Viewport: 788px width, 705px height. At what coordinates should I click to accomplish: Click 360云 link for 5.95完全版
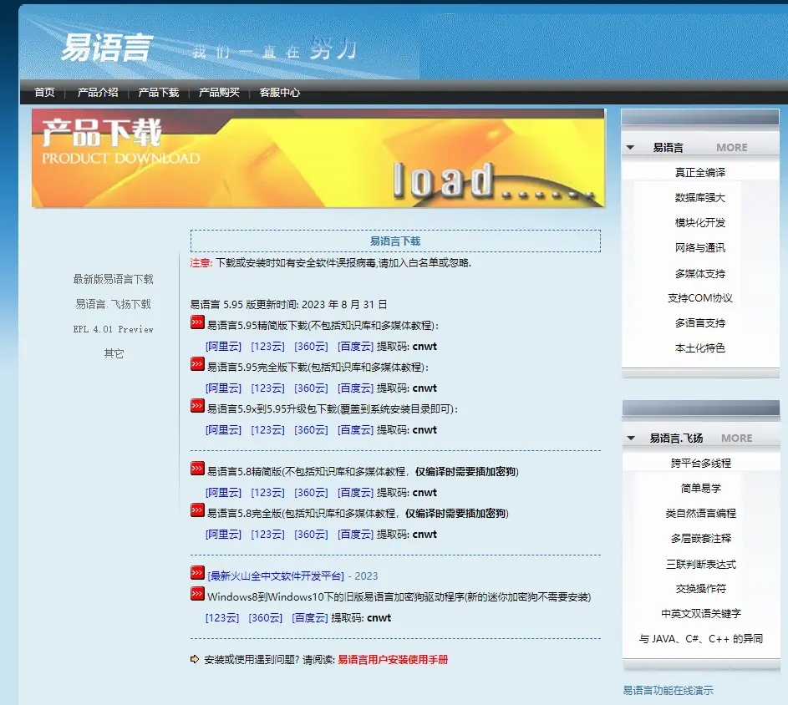311,388
